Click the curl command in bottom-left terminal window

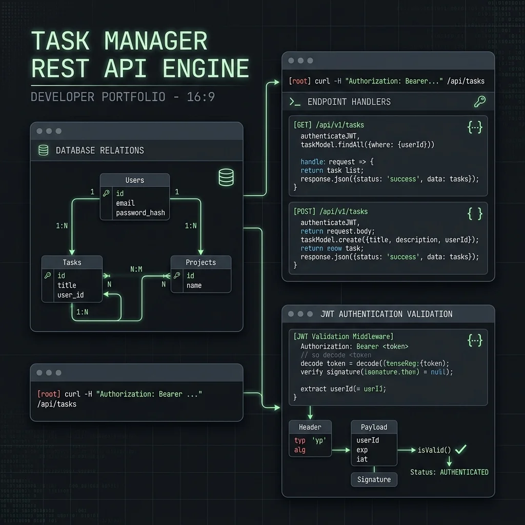coord(119,399)
